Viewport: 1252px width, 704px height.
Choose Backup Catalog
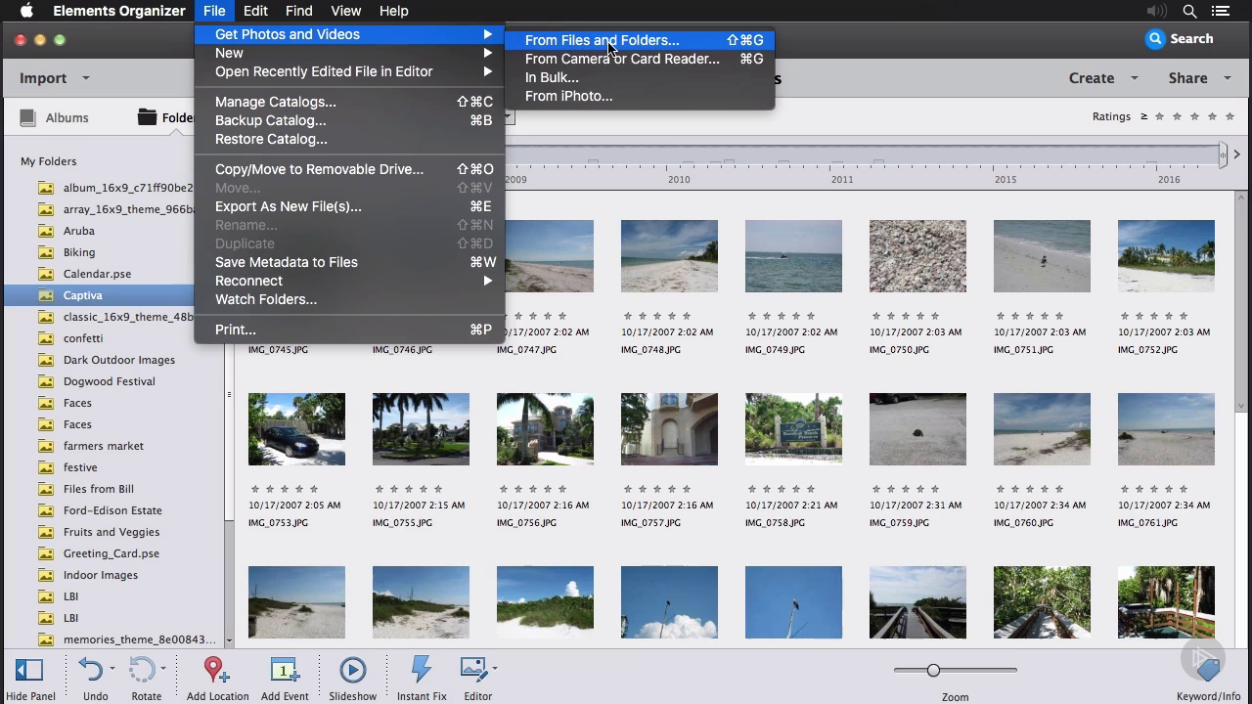pyautogui.click(x=349, y=120)
